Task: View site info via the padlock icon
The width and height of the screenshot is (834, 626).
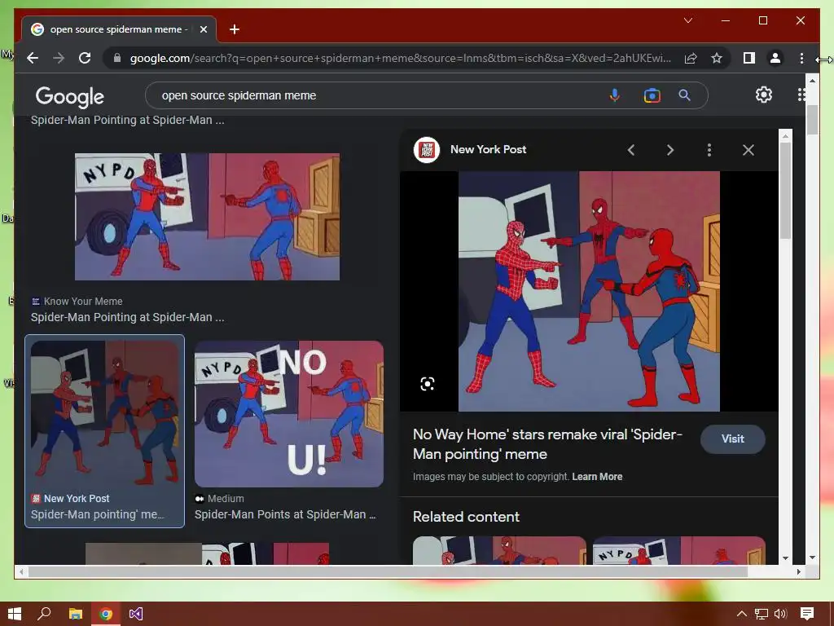Action: tap(117, 58)
